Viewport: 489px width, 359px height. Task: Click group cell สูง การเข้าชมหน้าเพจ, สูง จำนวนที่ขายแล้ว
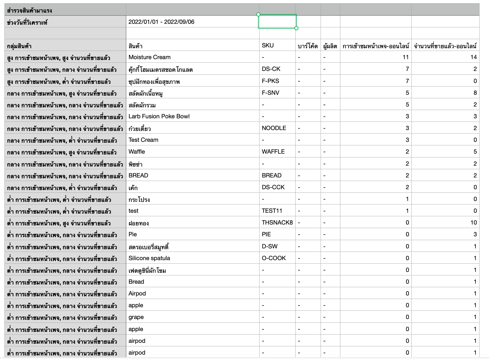click(x=65, y=57)
